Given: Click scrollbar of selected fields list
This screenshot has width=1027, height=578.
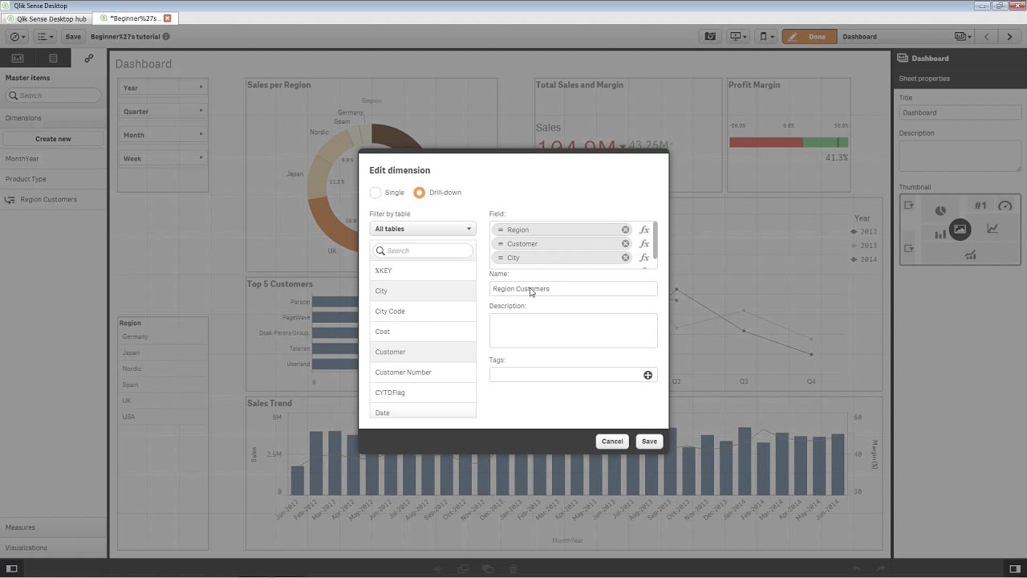Looking at the screenshot, I should (656, 241).
